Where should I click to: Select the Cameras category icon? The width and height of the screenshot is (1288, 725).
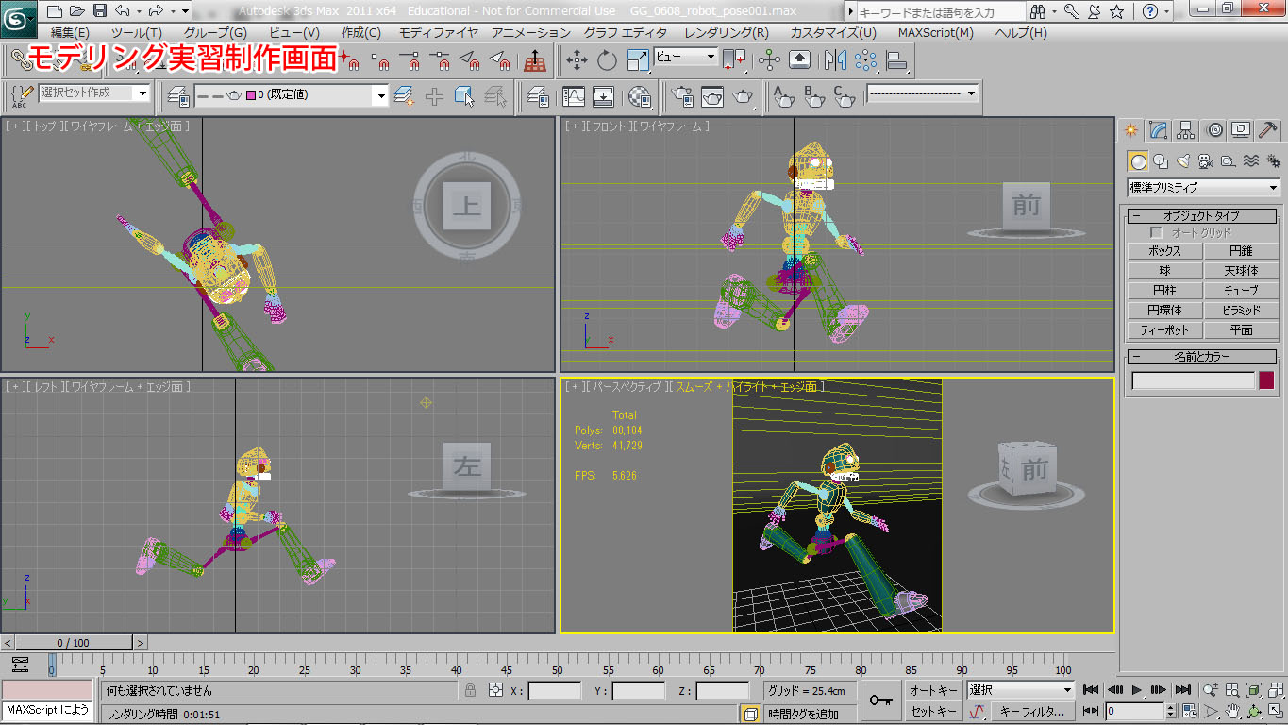[x=1206, y=161]
